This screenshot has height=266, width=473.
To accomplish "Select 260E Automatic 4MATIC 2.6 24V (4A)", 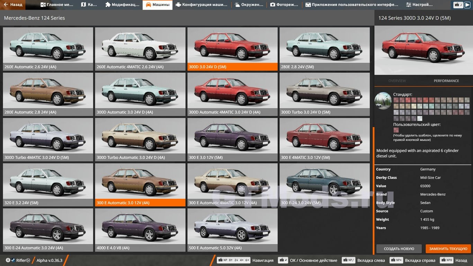I will pyautogui.click(x=140, y=49).
